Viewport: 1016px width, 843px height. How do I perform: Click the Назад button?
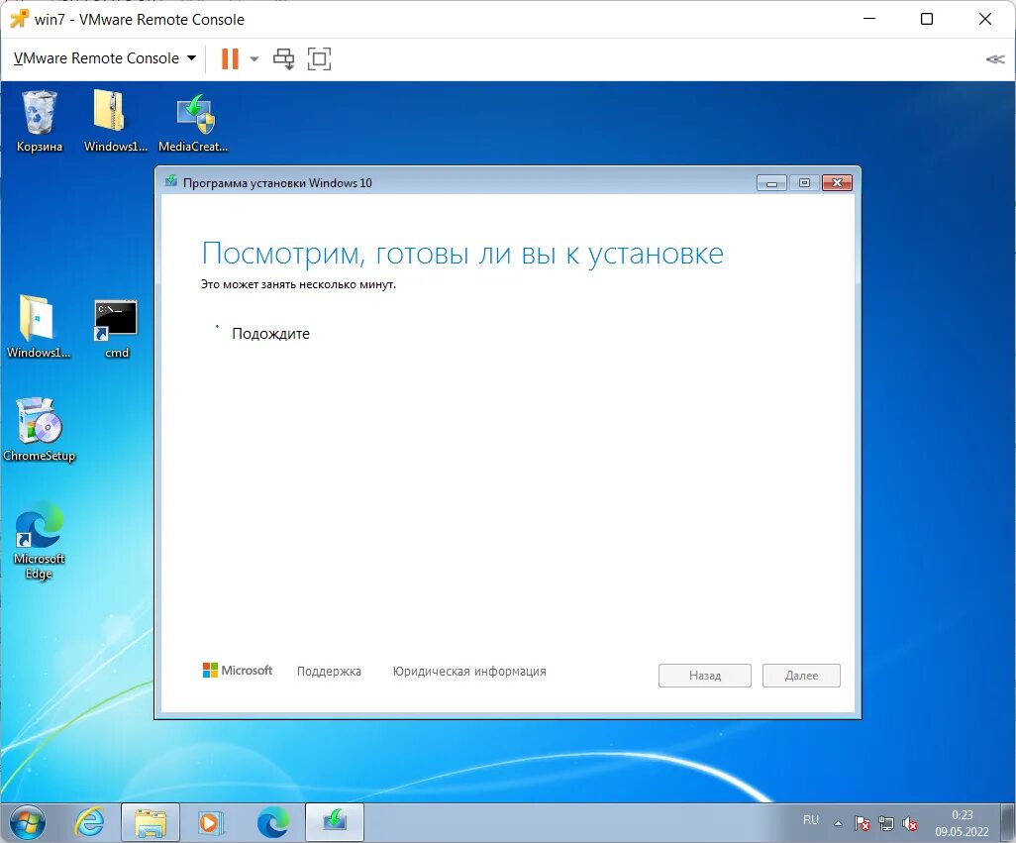tap(705, 676)
